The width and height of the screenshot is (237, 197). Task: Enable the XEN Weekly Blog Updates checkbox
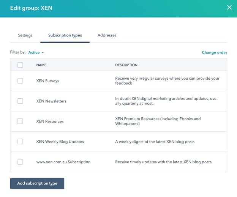20,142
